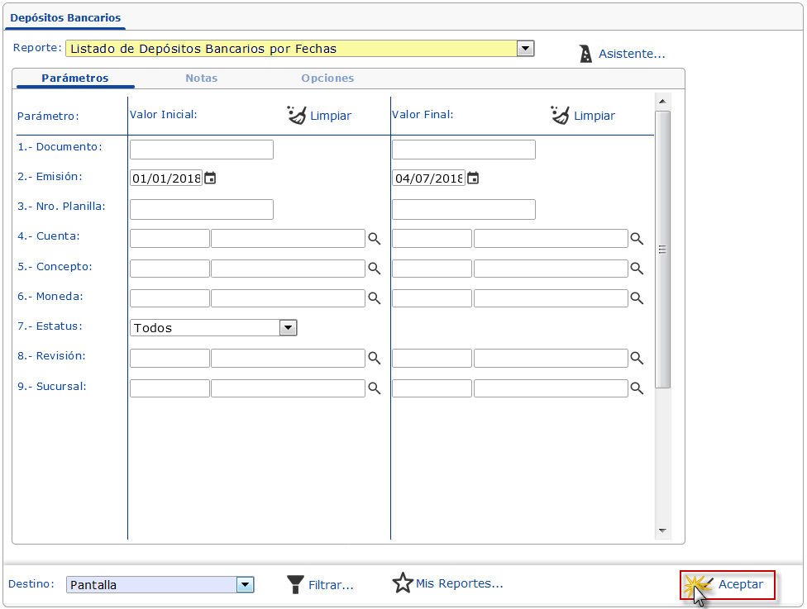
Task: Focus the initial Cuenta description field
Action: [x=289, y=239]
